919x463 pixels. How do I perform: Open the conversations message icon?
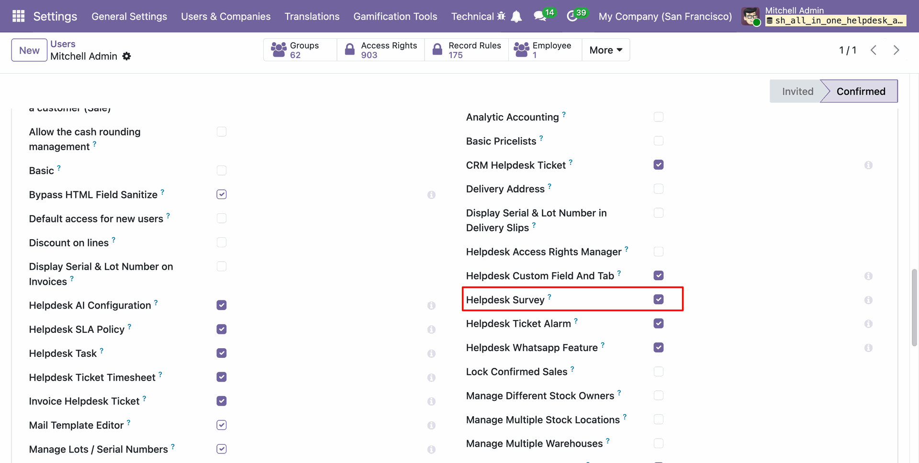click(x=540, y=16)
